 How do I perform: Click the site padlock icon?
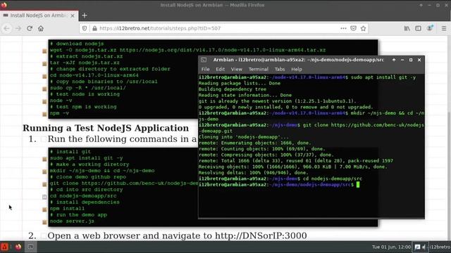[94, 28]
